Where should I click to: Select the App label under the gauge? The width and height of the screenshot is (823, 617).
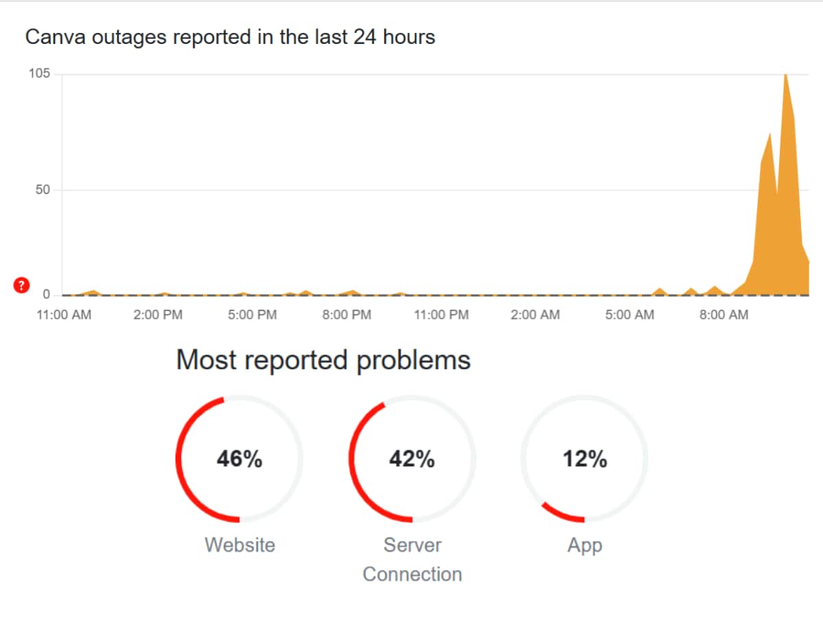click(584, 546)
